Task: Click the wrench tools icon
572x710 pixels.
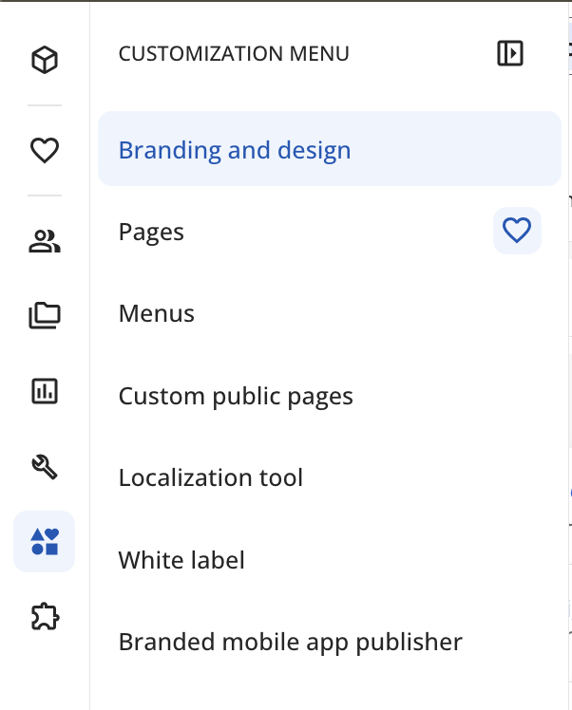Action: pos(45,465)
